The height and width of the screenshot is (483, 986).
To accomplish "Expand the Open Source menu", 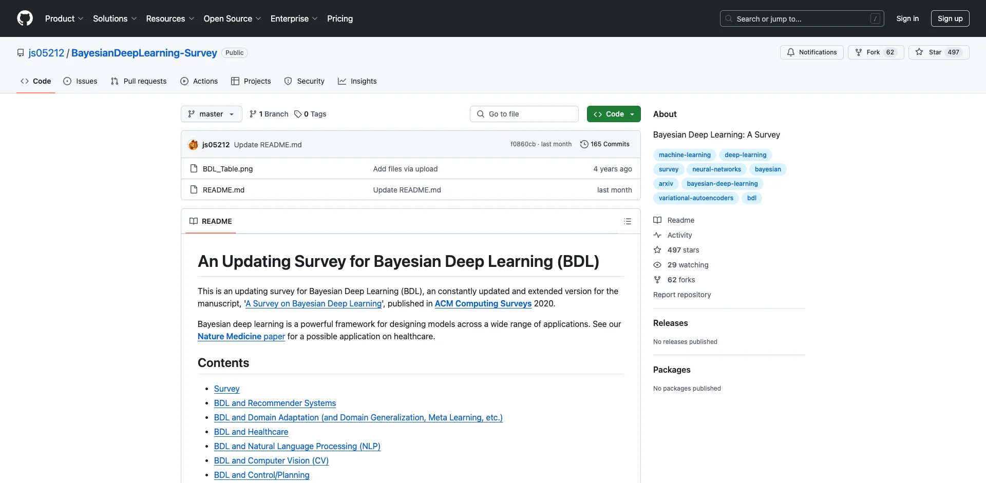I will (x=232, y=18).
